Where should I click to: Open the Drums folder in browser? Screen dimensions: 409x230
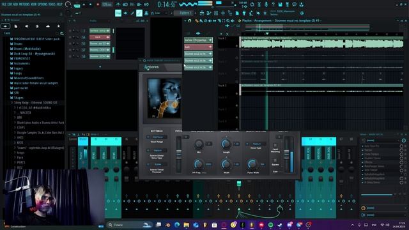(18, 44)
